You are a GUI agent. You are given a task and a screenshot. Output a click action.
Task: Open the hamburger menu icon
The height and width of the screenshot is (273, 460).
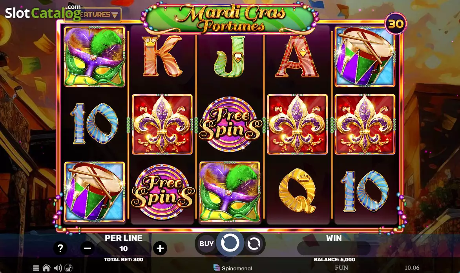point(36,268)
